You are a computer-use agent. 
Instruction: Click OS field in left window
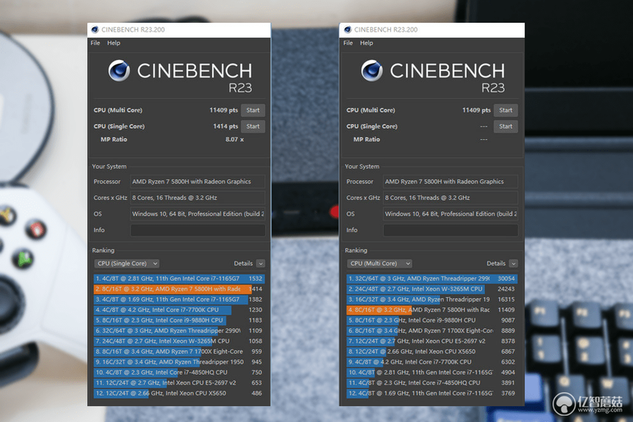click(197, 214)
